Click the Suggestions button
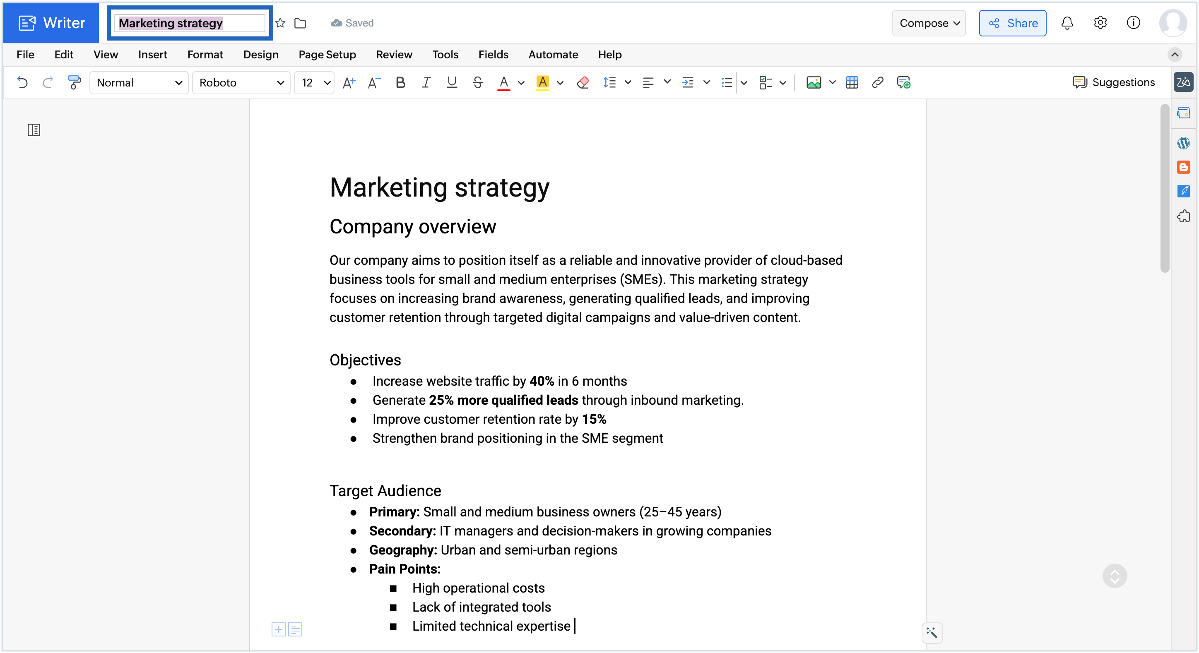The height and width of the screenshot is (653, 1199). [x=1113, y=82]
